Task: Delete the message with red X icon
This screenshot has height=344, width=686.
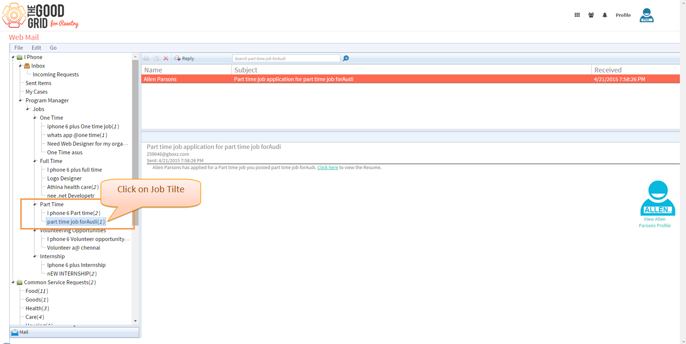Action: point(166,58)
